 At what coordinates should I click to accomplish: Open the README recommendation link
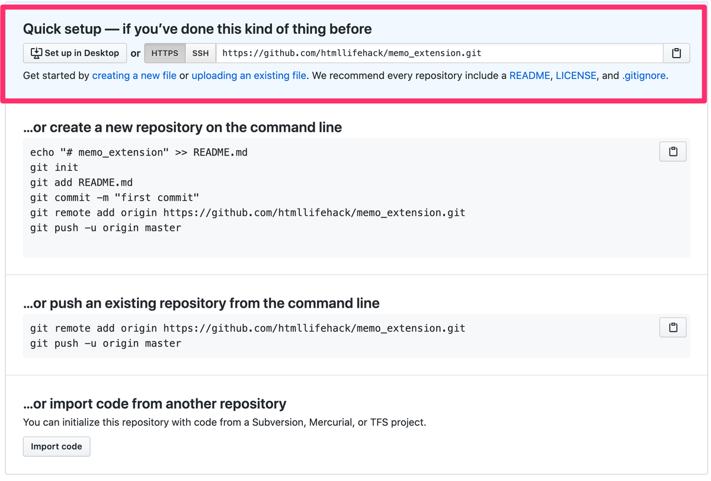click(529, 76)
